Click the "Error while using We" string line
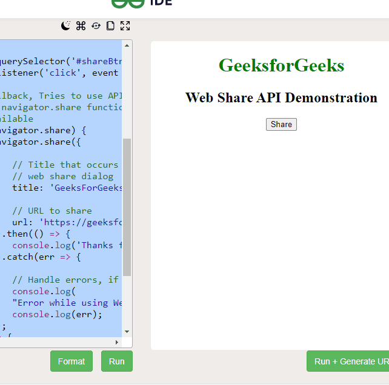The image size is (389, 385). [67, 303]
